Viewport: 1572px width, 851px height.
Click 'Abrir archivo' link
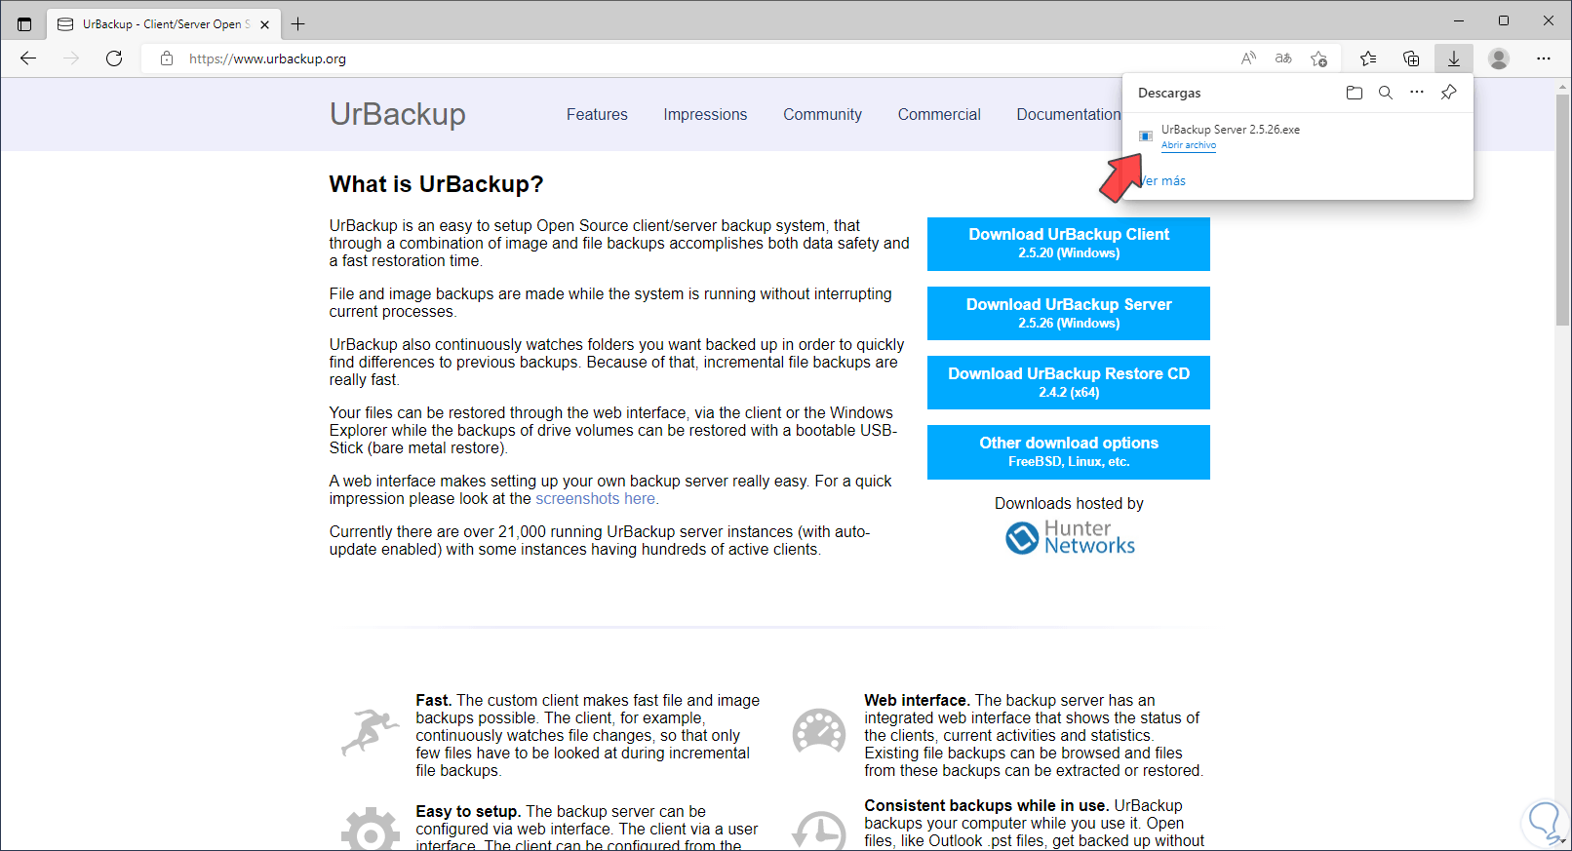pos(1189,145)
